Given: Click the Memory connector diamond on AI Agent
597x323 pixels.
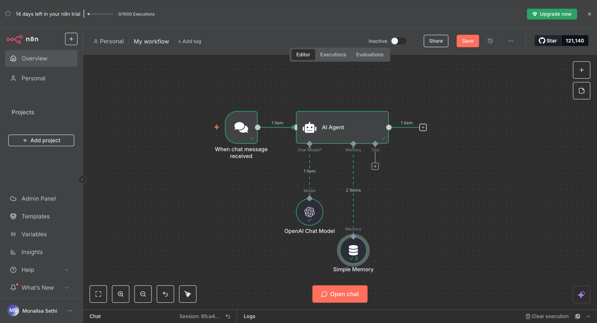Looking at the screenshot, I should [x=353, y=144].
